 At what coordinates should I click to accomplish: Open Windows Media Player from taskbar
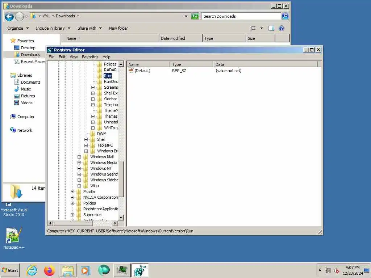point(86,270)
